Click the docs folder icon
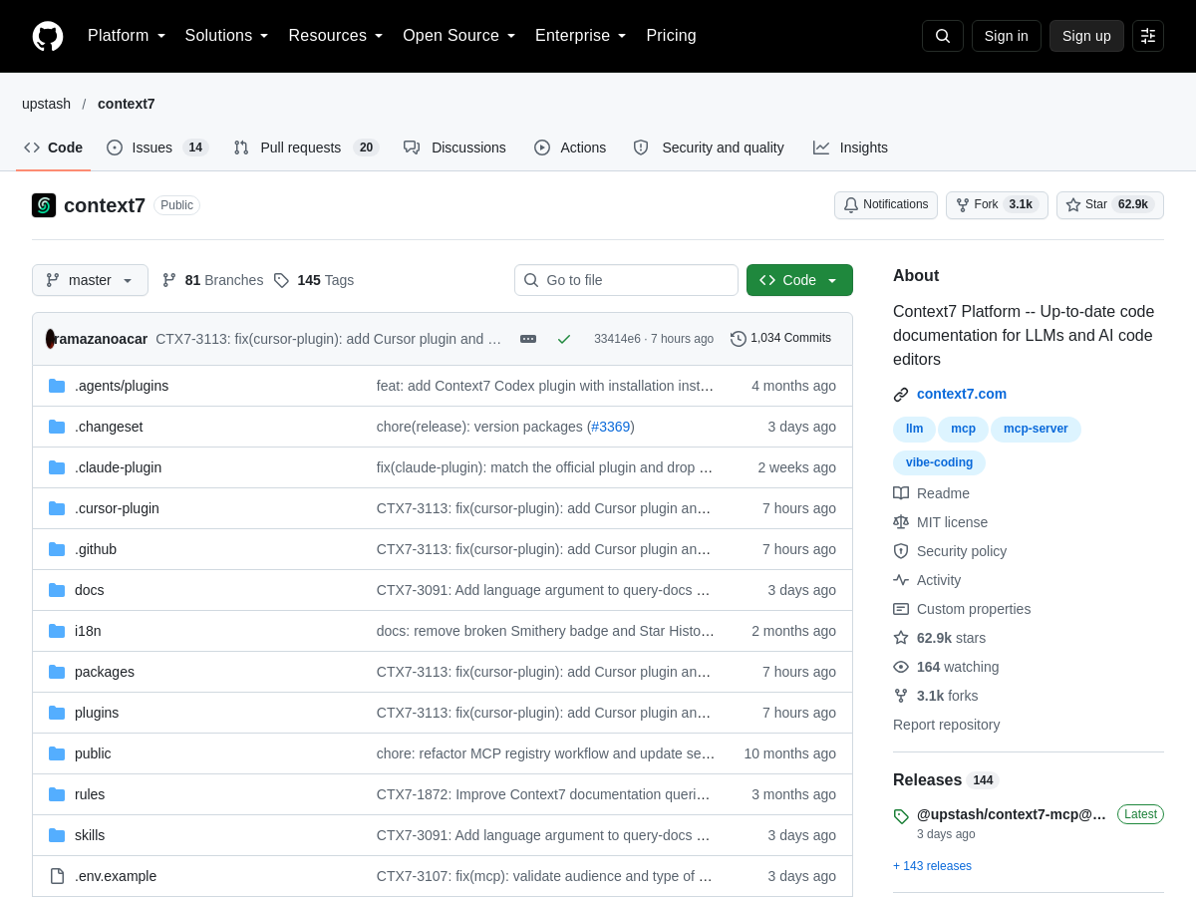Viewport: 1196px width, 897px height. click(x=57, y=590)
